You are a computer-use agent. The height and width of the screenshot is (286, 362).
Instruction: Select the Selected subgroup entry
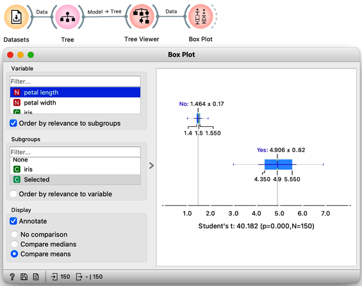(75, 180)
